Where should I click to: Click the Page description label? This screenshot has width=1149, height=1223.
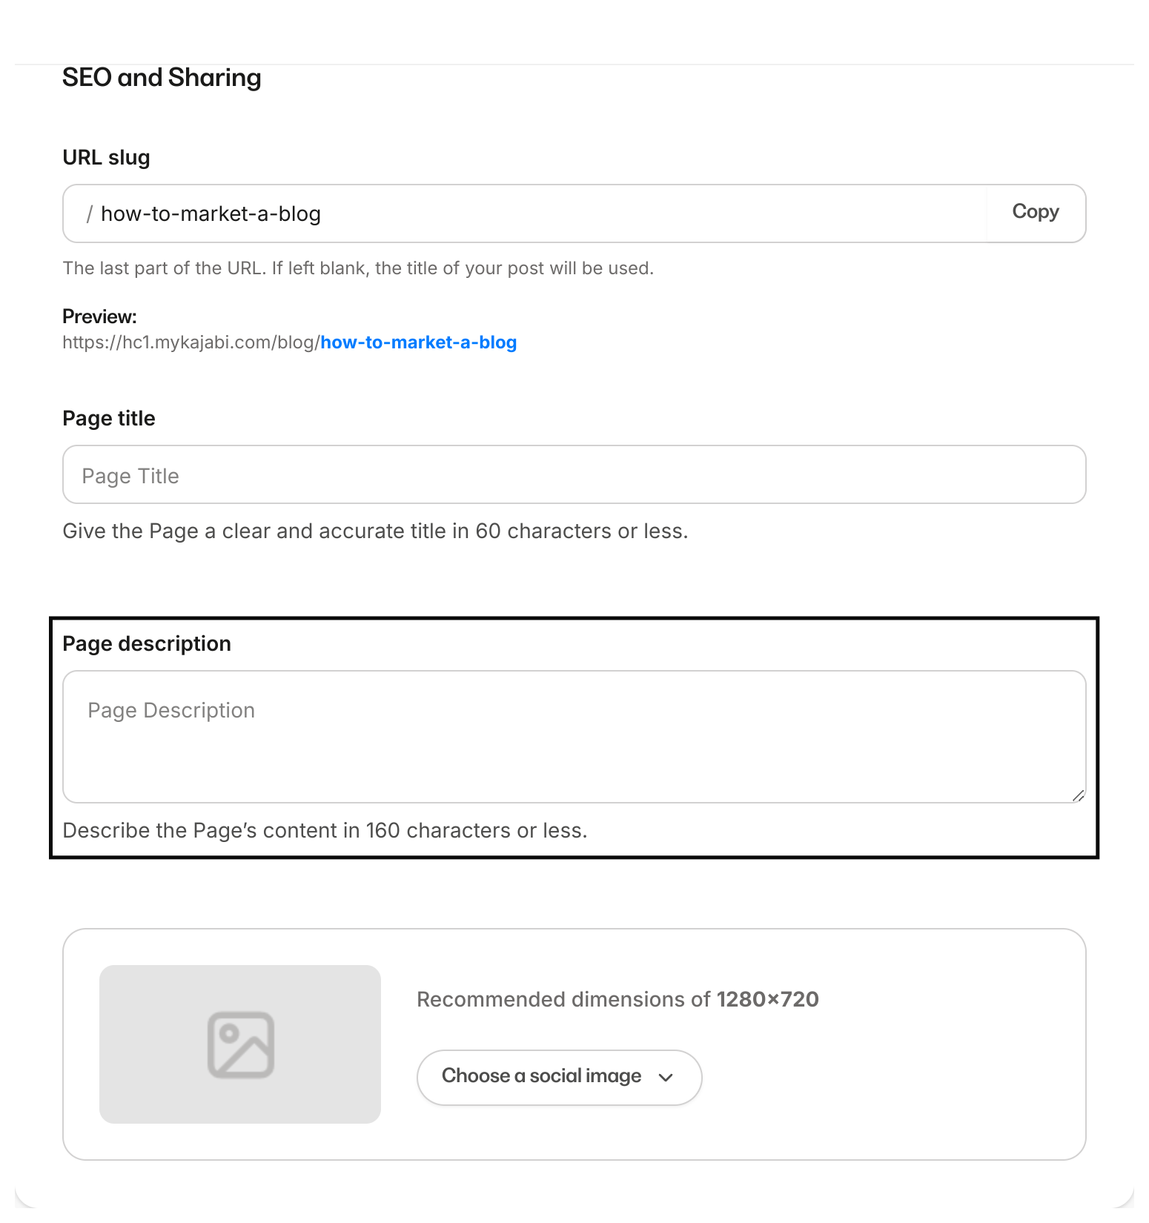click(x=147, y=643)
